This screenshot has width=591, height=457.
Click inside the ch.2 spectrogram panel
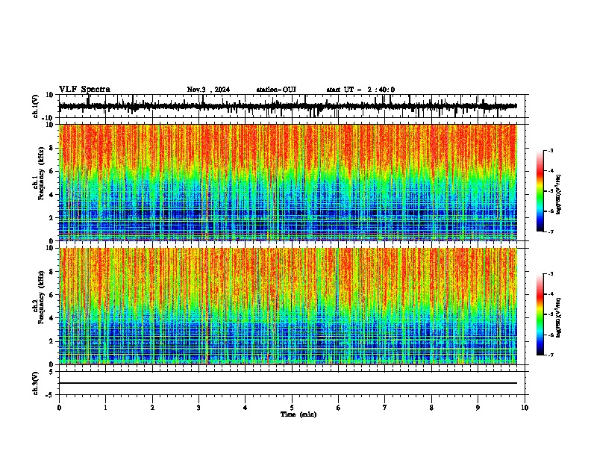(288, 306)
